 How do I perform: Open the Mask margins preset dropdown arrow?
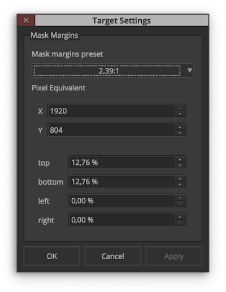point(190,71)
